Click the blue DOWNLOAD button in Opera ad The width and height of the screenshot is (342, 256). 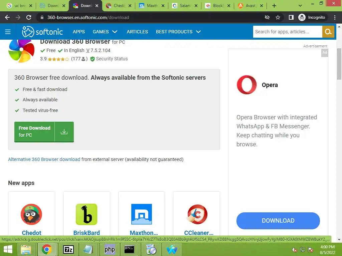pyautogui.click(x=278, y=221)
